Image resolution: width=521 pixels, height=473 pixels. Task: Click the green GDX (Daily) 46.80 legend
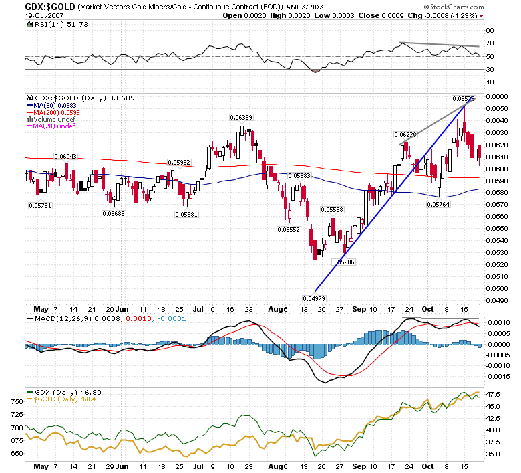click(63, 393)
